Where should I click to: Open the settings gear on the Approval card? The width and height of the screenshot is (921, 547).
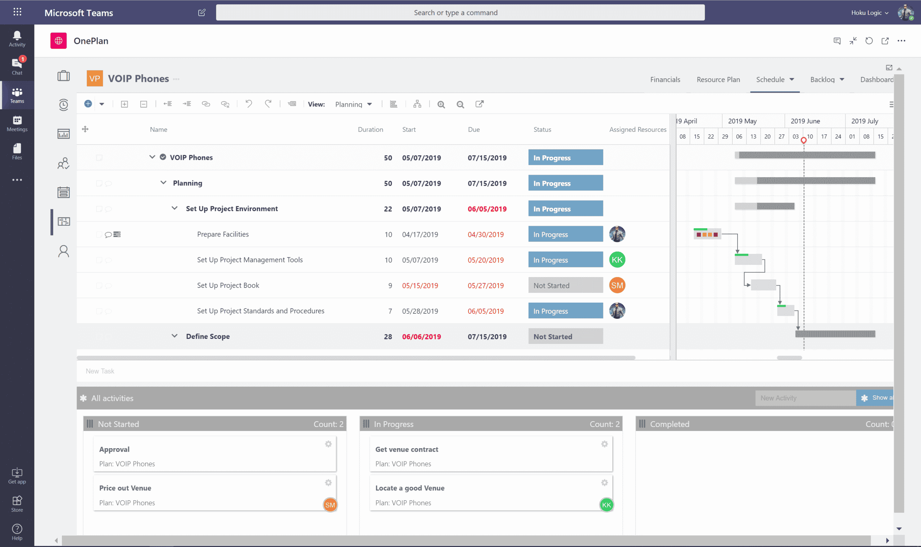point(328,444)
